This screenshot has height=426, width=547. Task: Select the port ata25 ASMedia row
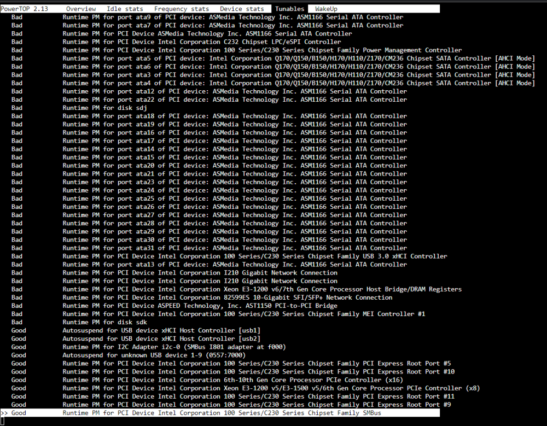(x=209, y=199)
